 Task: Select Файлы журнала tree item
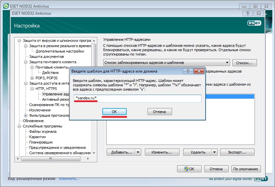(x=43, y=131)
